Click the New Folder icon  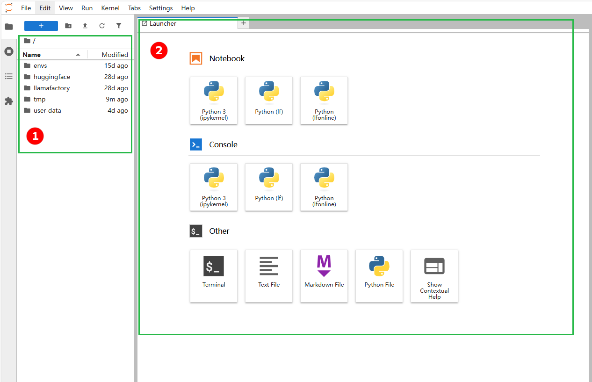(x=68, y=26)
